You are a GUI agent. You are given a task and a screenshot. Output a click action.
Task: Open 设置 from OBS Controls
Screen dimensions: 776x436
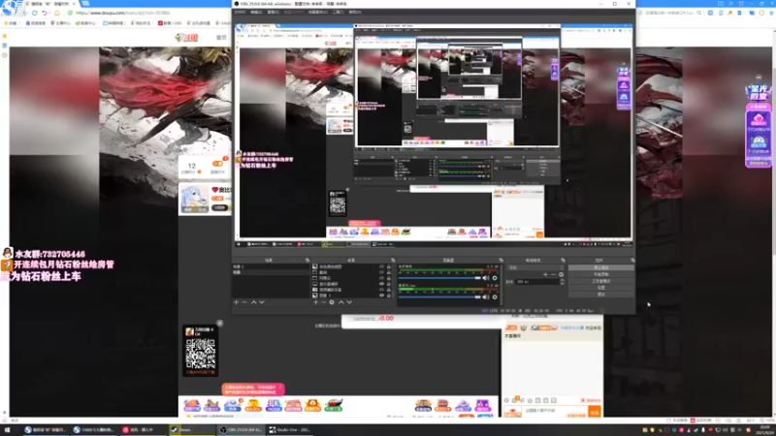(600, 288)
